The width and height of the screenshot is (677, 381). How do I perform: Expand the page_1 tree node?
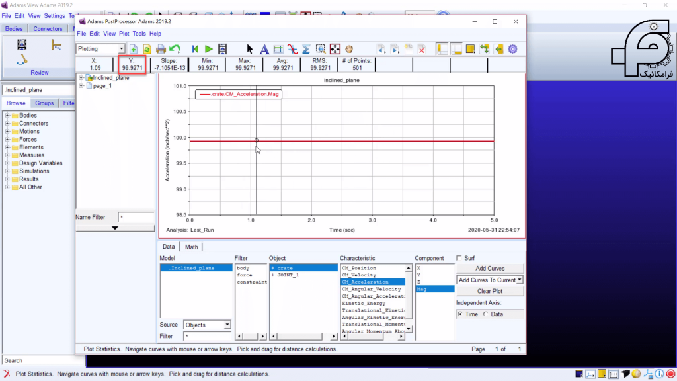click(x=81, y=86)
